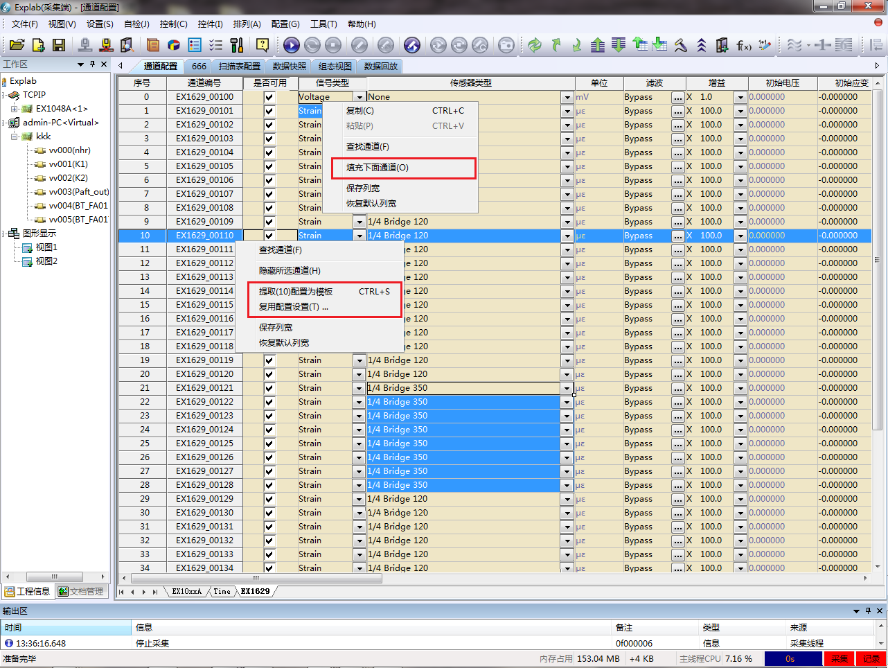Select the vv000(nhr) tree item
The width and height of the screenshot is (888, 668).
point(69,150)
